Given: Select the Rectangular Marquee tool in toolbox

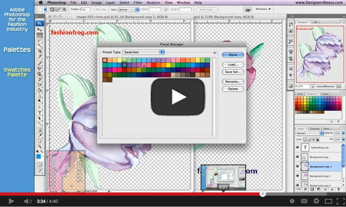Looking at the screenshot, I should 40,35.
